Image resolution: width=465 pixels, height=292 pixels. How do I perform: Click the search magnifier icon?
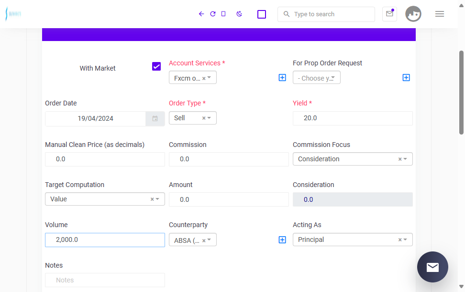coord(286,14)
